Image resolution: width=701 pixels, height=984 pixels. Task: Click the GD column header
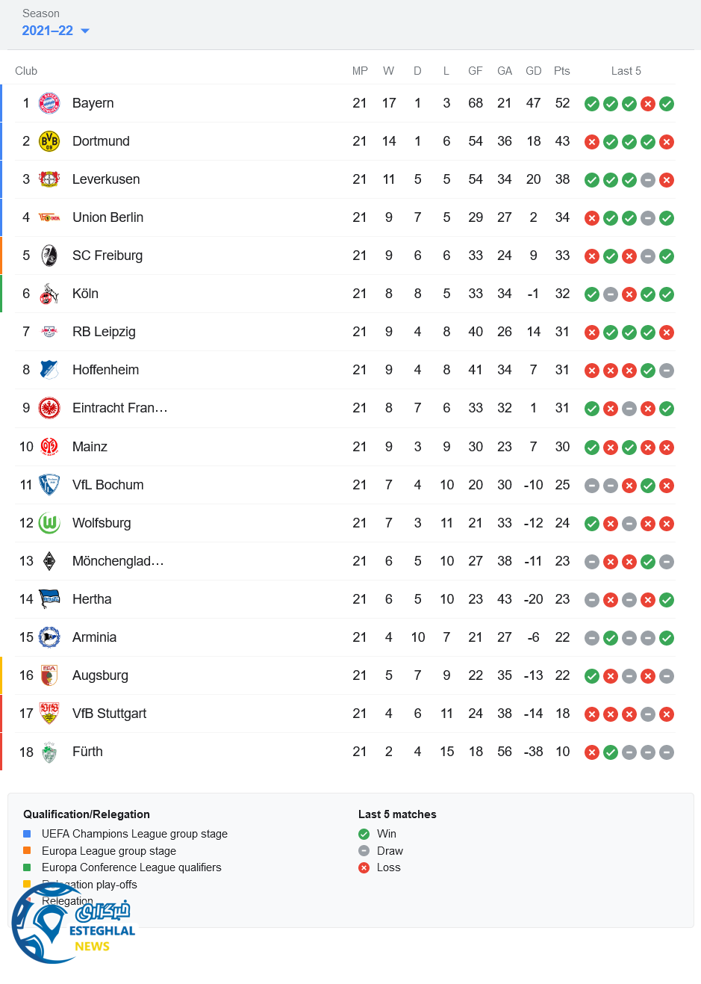click(x=533, y=71)
